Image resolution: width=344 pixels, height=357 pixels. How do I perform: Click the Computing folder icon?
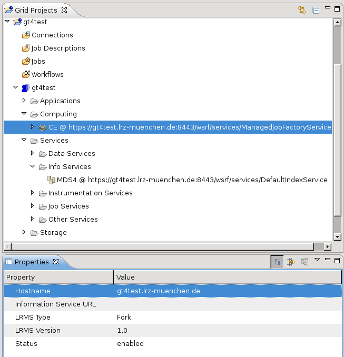34,114
